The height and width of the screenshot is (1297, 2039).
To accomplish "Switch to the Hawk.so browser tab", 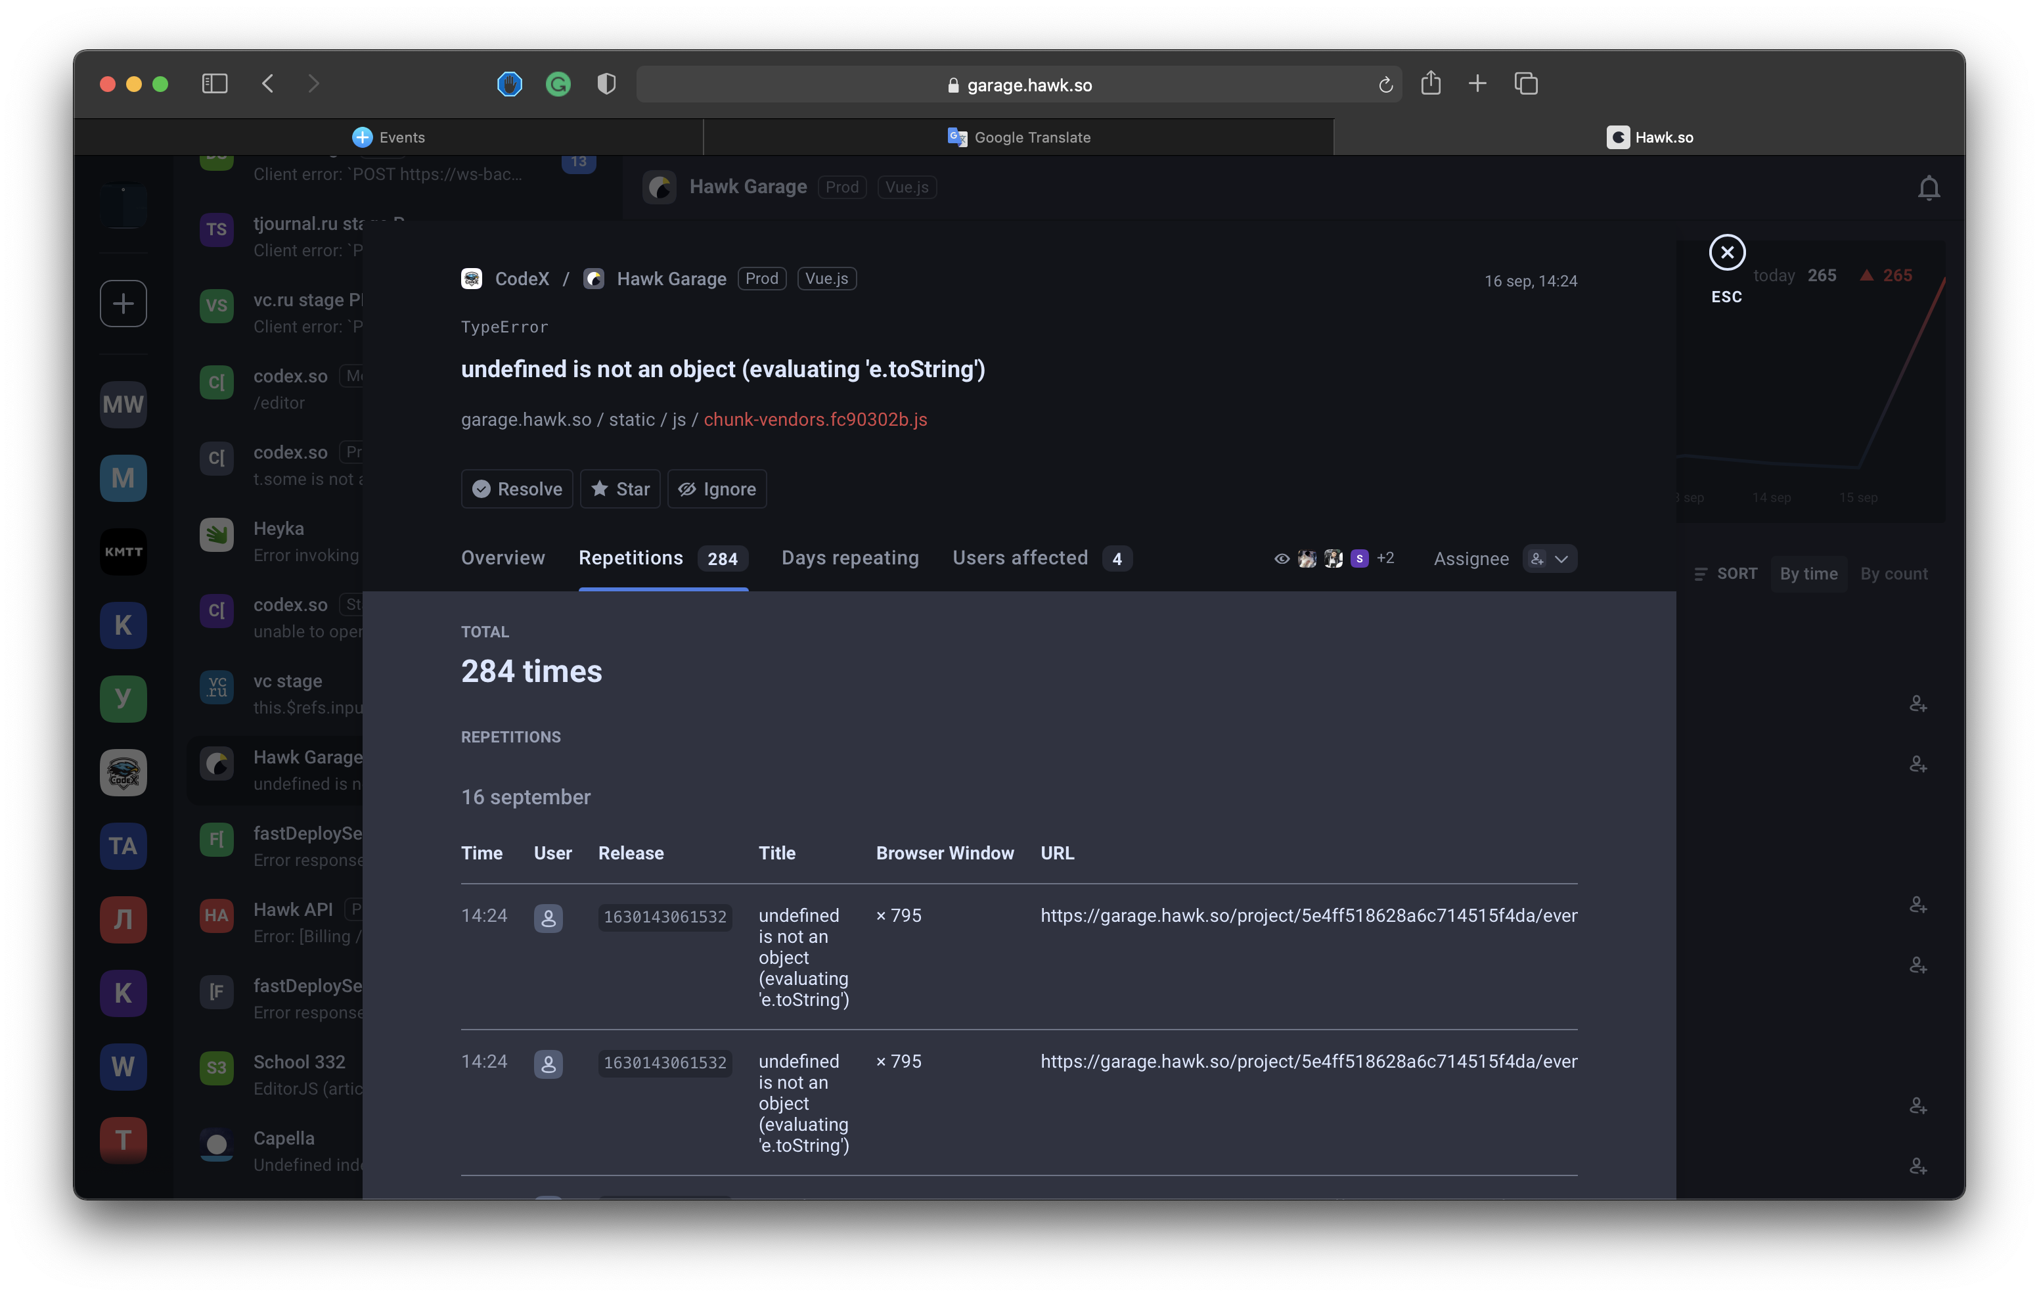I will [1649, 137].
